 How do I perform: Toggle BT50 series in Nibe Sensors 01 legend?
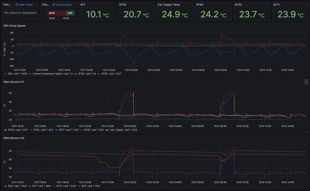point(87,130)
